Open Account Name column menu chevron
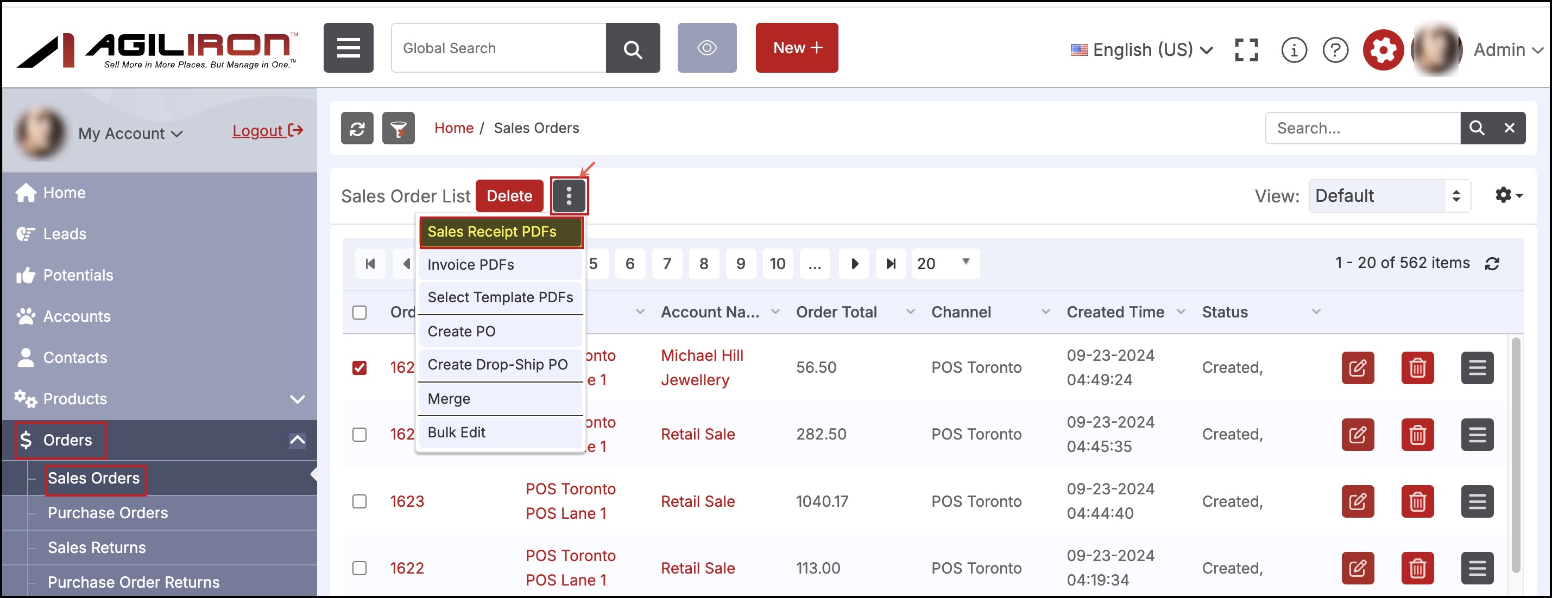The image size is (1552, 598). click(x=775, y=312)
